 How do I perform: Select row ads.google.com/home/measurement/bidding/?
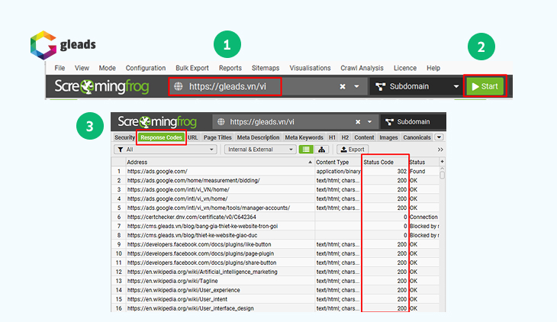click(275, 181)
